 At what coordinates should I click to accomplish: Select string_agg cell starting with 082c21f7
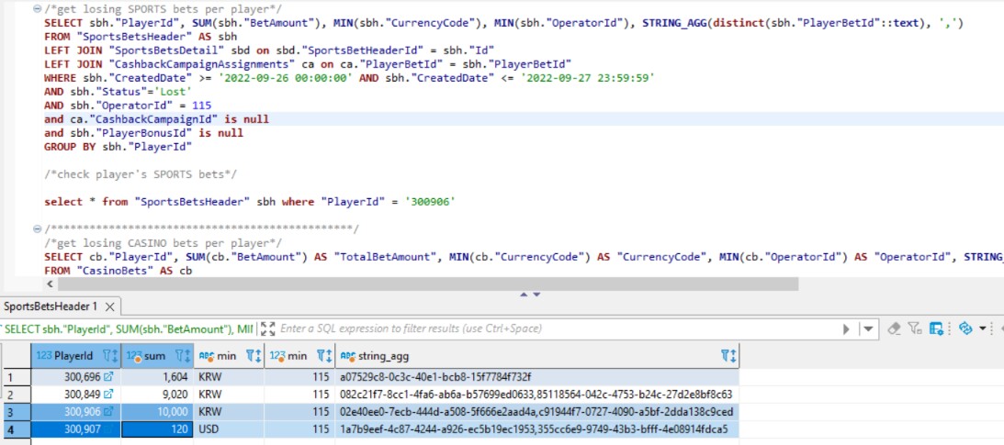(x=537, y=394)
